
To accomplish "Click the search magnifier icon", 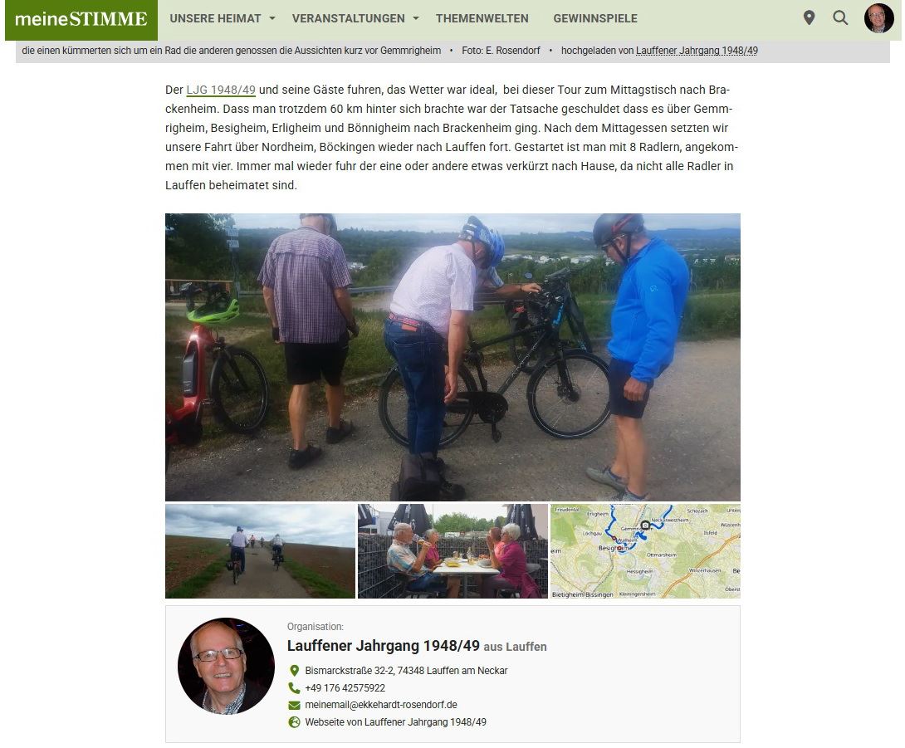I will tap(840, 18).
